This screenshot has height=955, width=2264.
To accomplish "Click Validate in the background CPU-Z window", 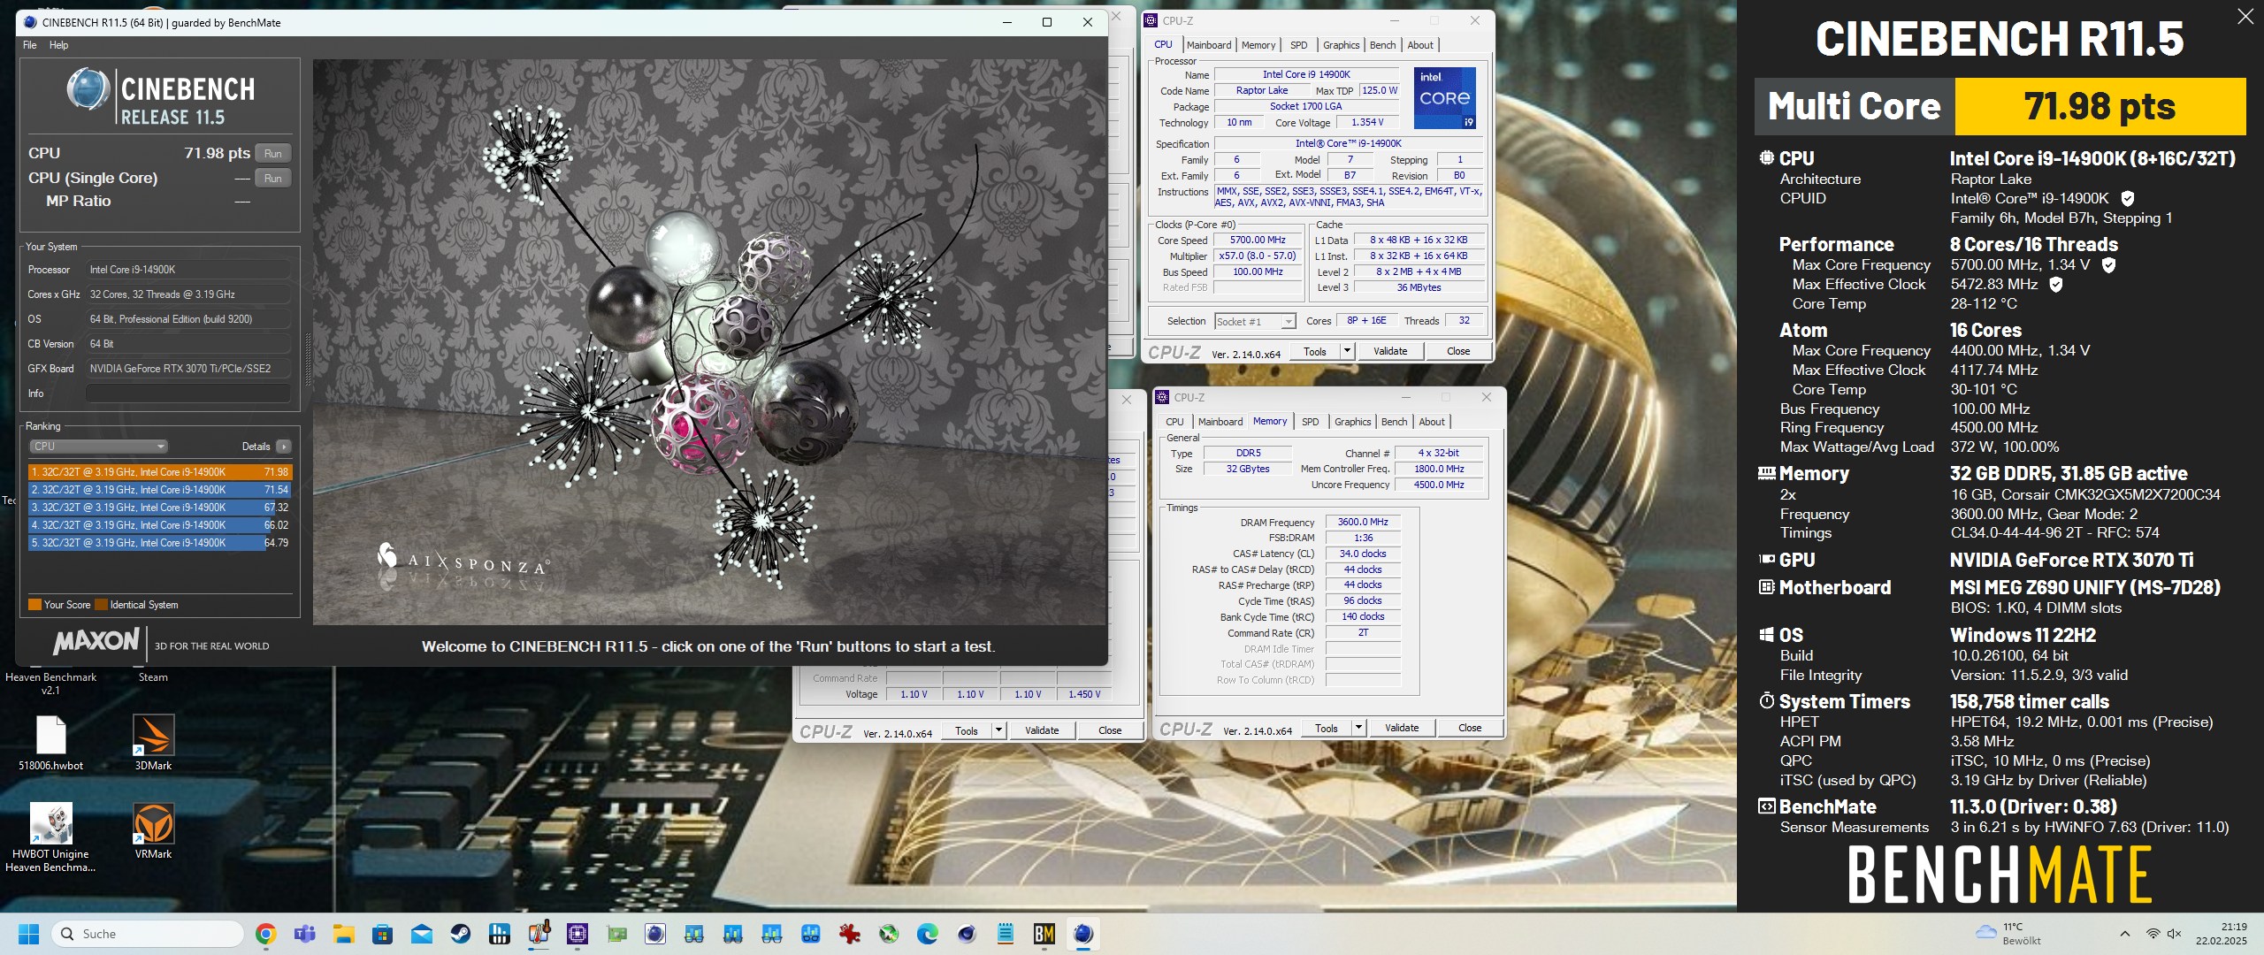I will (x=1042, y=730).
